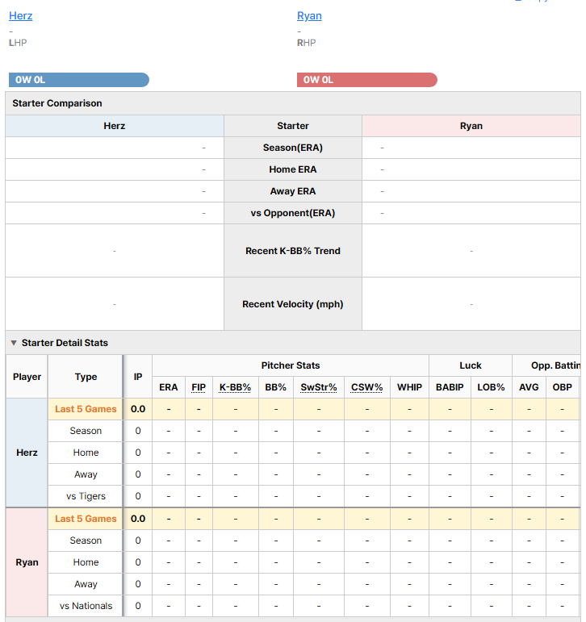Click the CSW% column header
The height and width of the screenshot is (622, 586).
366,387
